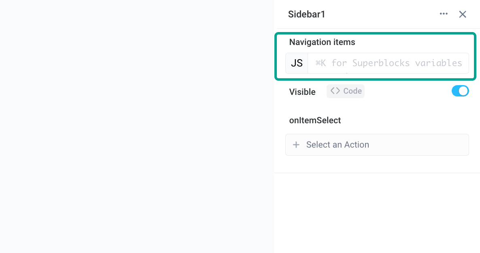This screenshot has width=480, height=253.
Task: Focus the Superblocks variables input box
Action: click(x=389, y=63)
